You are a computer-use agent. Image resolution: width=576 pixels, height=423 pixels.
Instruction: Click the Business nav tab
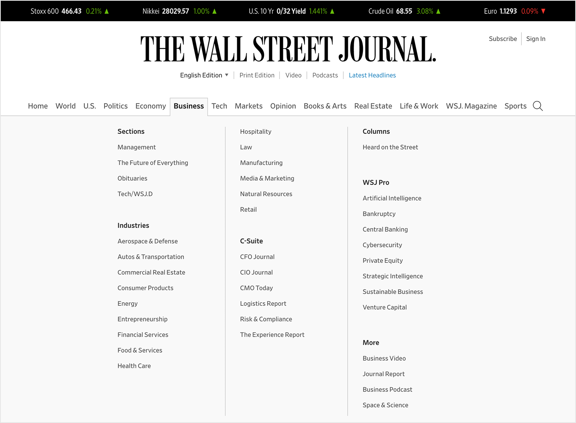point(189,106)
